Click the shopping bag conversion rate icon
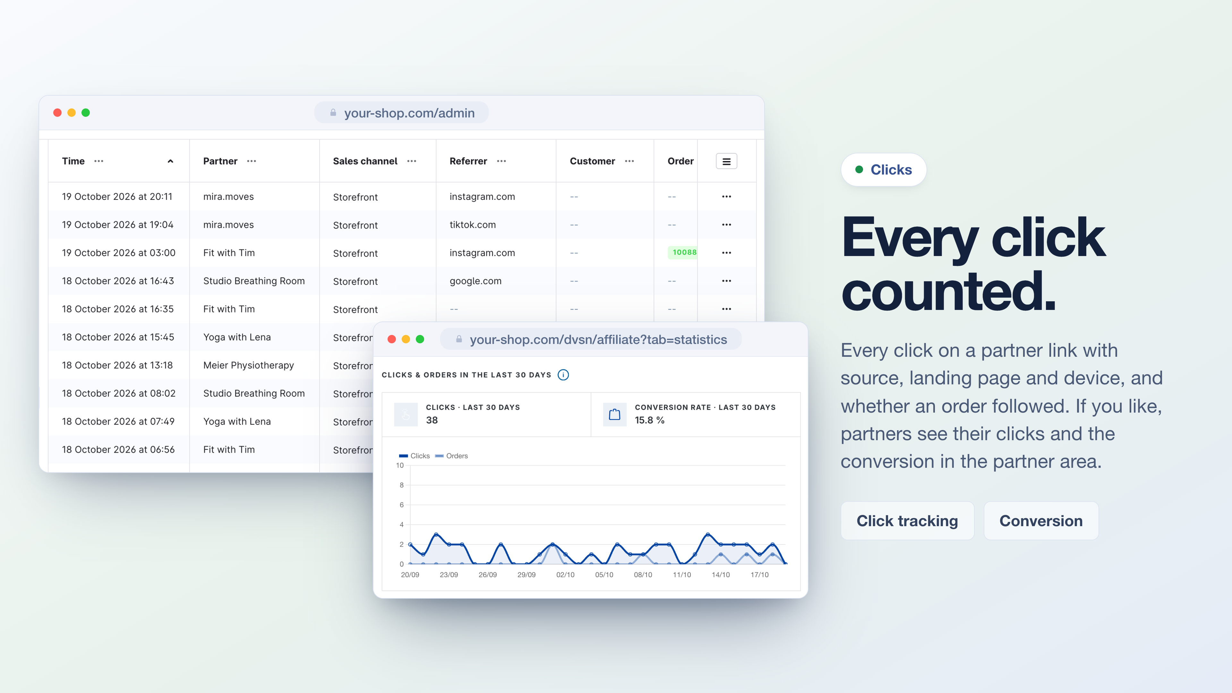Screen dimensions: 1232x693 coord(615,414)
